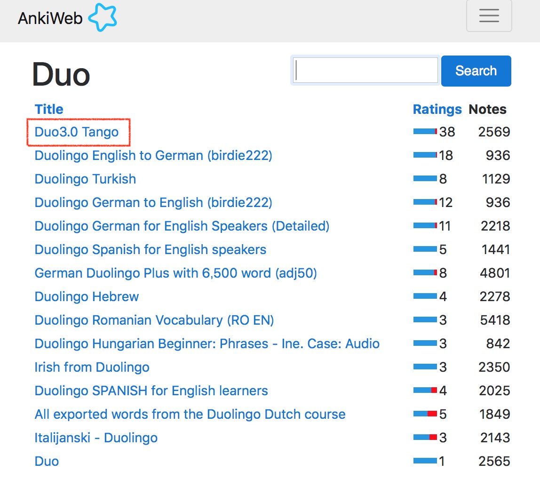Open the deck titled just Duo

[47, 462]
